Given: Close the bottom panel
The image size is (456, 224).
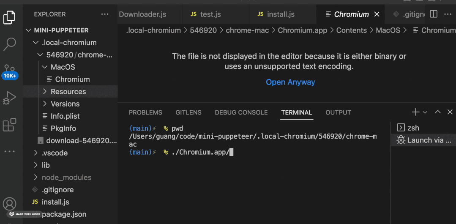Looking at the screenshot, I should (x=450, y=112).
